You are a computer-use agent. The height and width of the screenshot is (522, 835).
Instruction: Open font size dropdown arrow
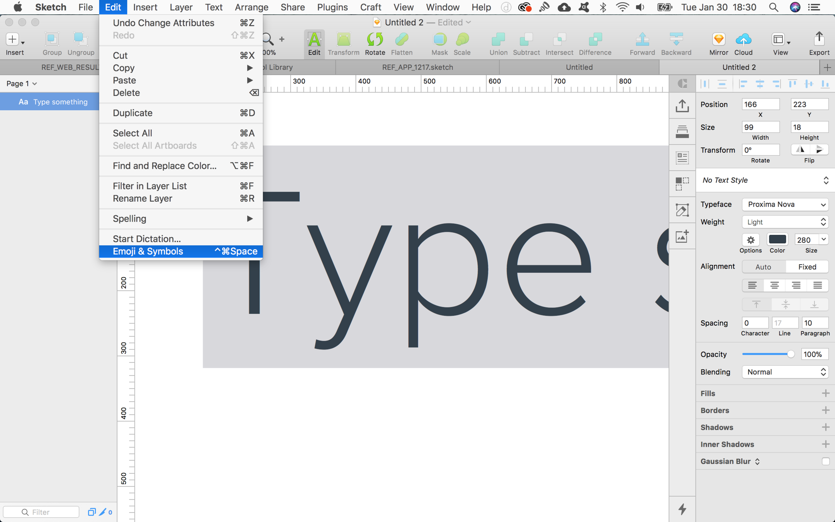point(824,239)
